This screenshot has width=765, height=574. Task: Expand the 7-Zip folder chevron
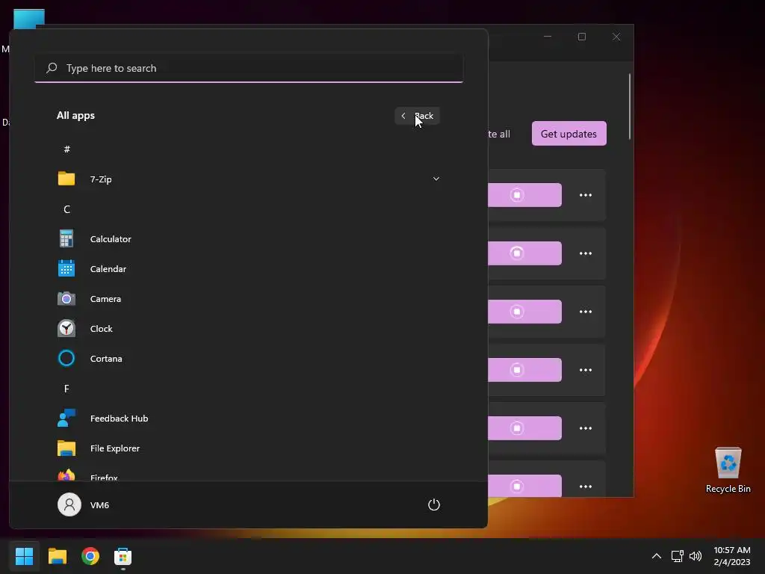tap(436, 179)
